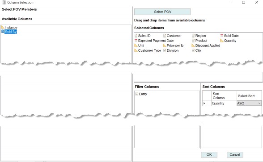Click the Region column icon

coord(193,36)
